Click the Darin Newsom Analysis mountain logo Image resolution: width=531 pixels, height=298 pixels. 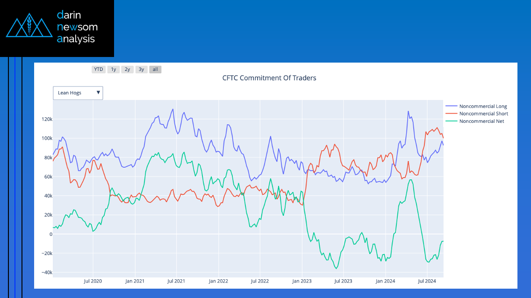tap(29, 25)
